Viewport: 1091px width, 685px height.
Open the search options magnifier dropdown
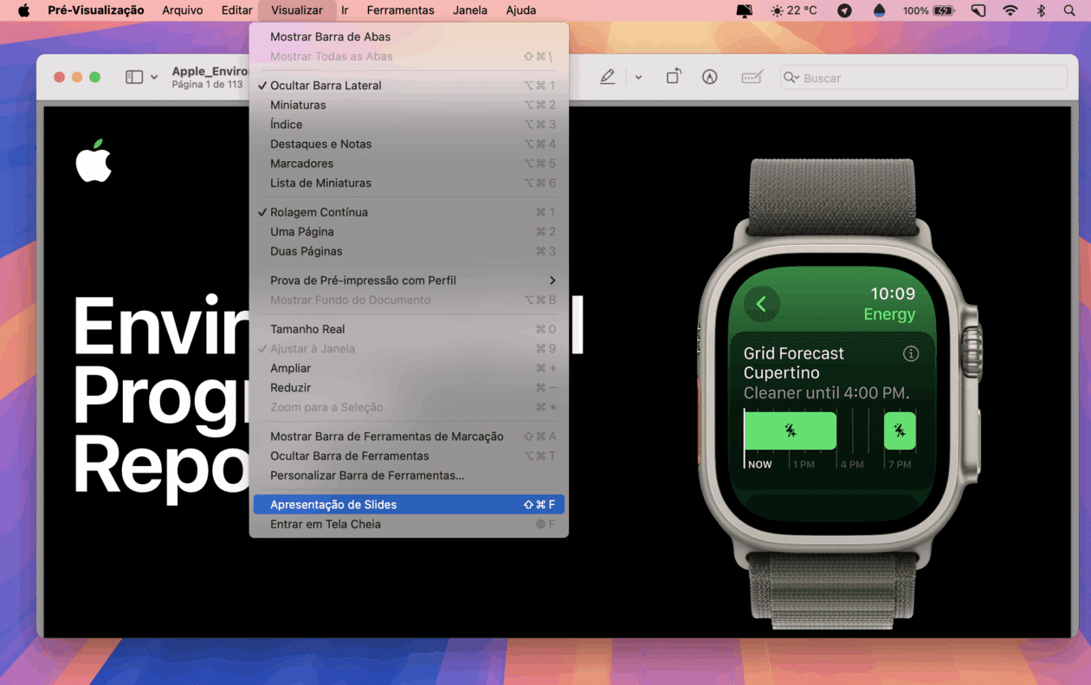tap(791, 77)
